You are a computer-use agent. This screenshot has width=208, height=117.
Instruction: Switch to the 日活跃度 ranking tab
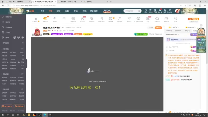pos(169,31)
